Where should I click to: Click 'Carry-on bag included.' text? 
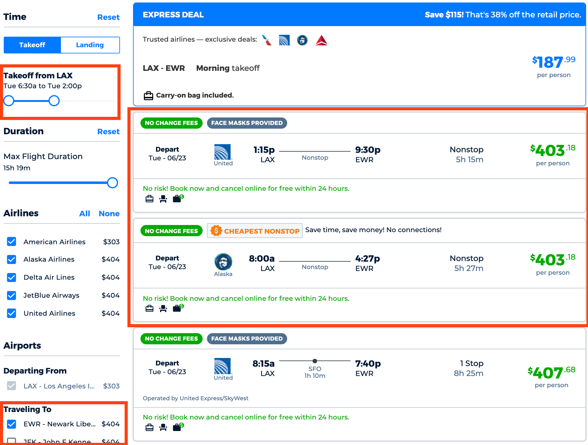[195, 95]
